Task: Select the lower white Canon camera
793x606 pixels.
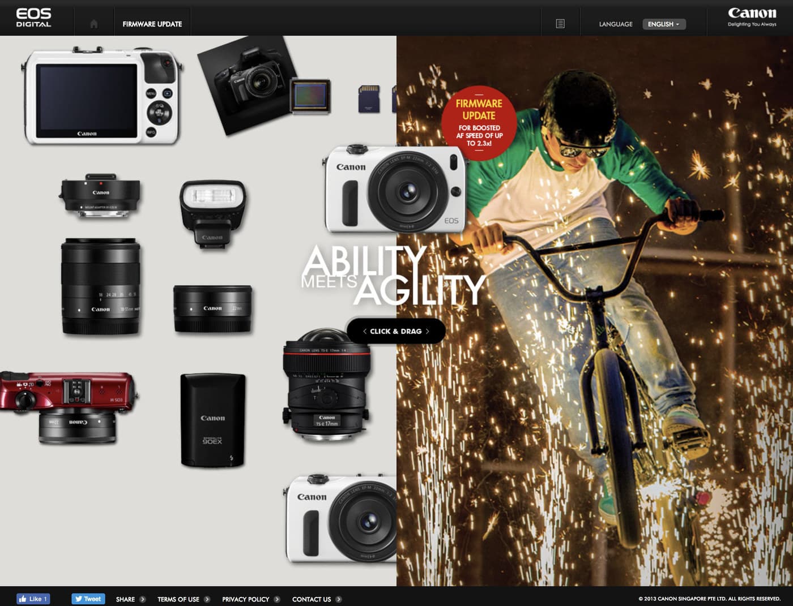Action: (340, 519)
